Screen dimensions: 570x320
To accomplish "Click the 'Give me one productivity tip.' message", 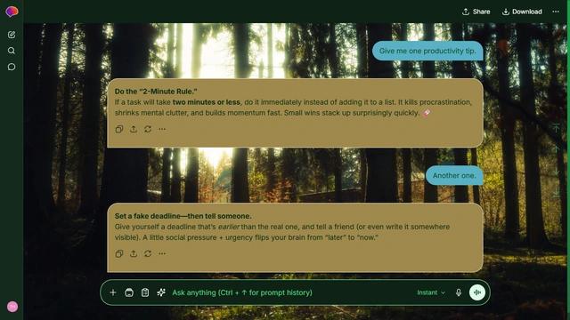I will [427, 51].
